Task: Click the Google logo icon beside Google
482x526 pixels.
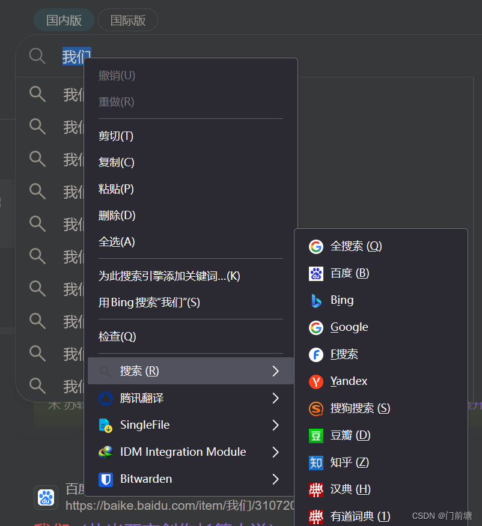Action: pos(316,328)
